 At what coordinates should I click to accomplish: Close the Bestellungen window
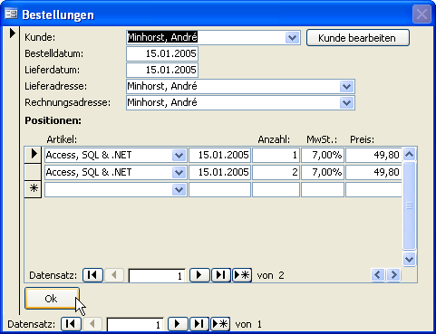421,14
